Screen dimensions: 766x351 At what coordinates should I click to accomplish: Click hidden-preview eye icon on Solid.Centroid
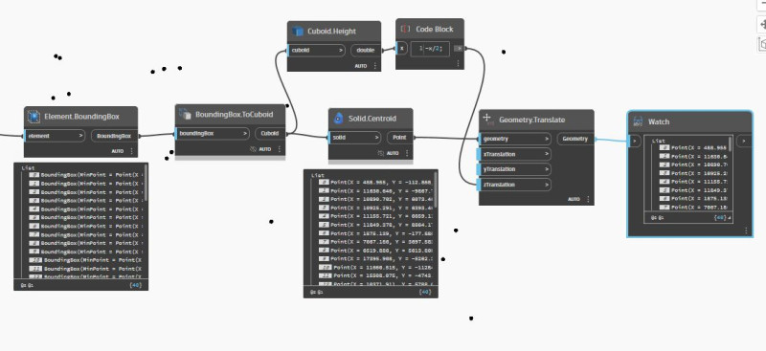[380, 153]
